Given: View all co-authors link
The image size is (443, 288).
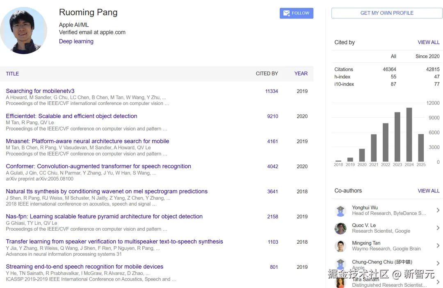Looking at the screenshot, I should [429, 191].
